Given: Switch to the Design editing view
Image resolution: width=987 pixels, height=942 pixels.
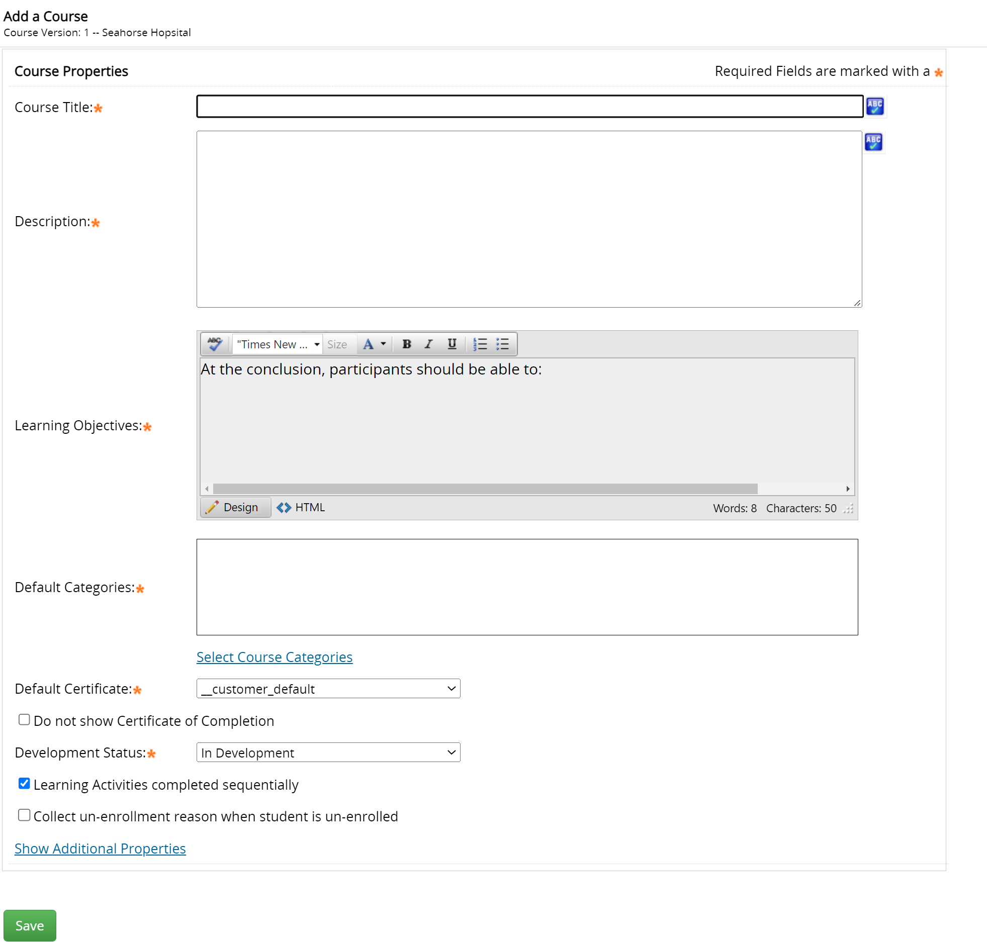Looking at the screenshot, I should pos(235,507).
